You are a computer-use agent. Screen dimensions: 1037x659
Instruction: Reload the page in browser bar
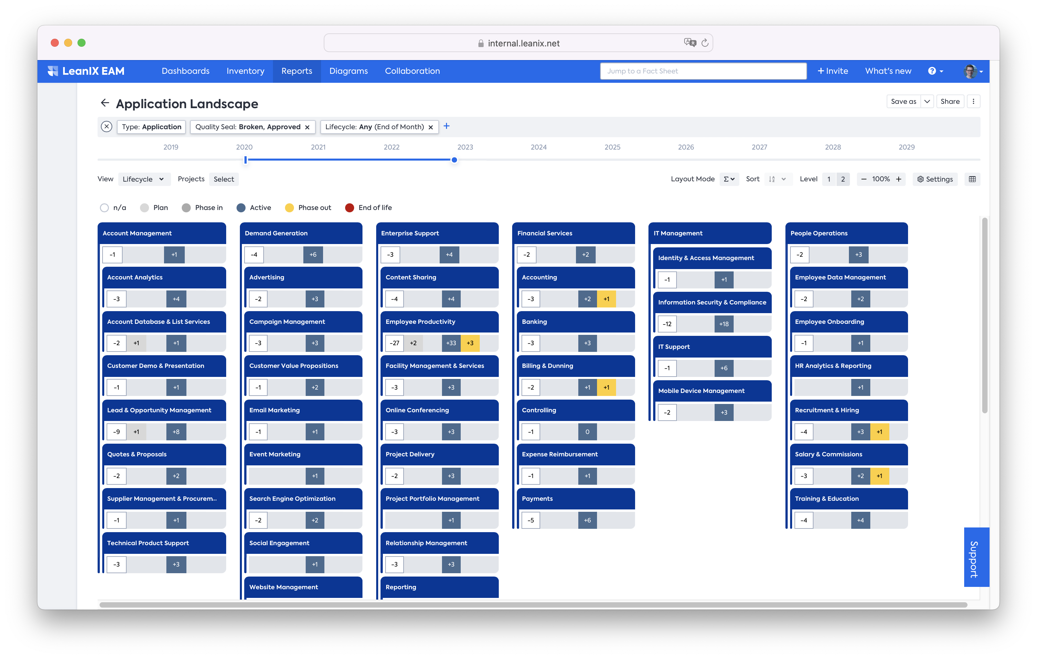(x=705, y=43)
